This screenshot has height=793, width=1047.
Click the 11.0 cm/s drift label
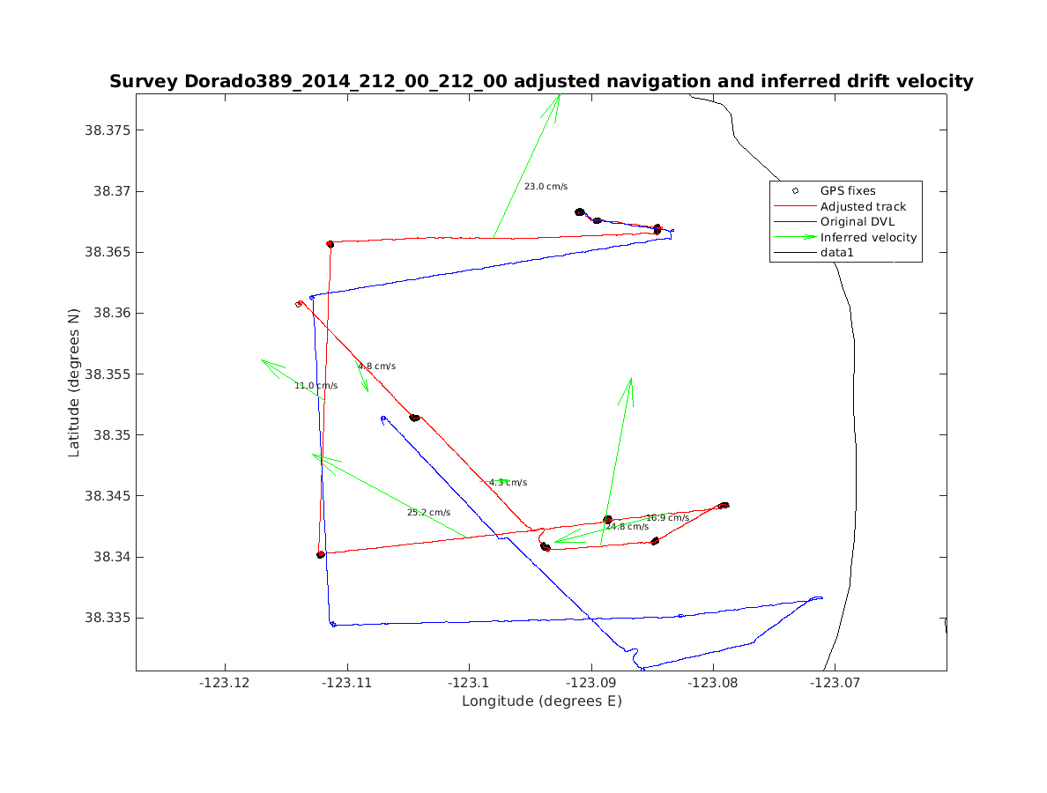(316, 386)
